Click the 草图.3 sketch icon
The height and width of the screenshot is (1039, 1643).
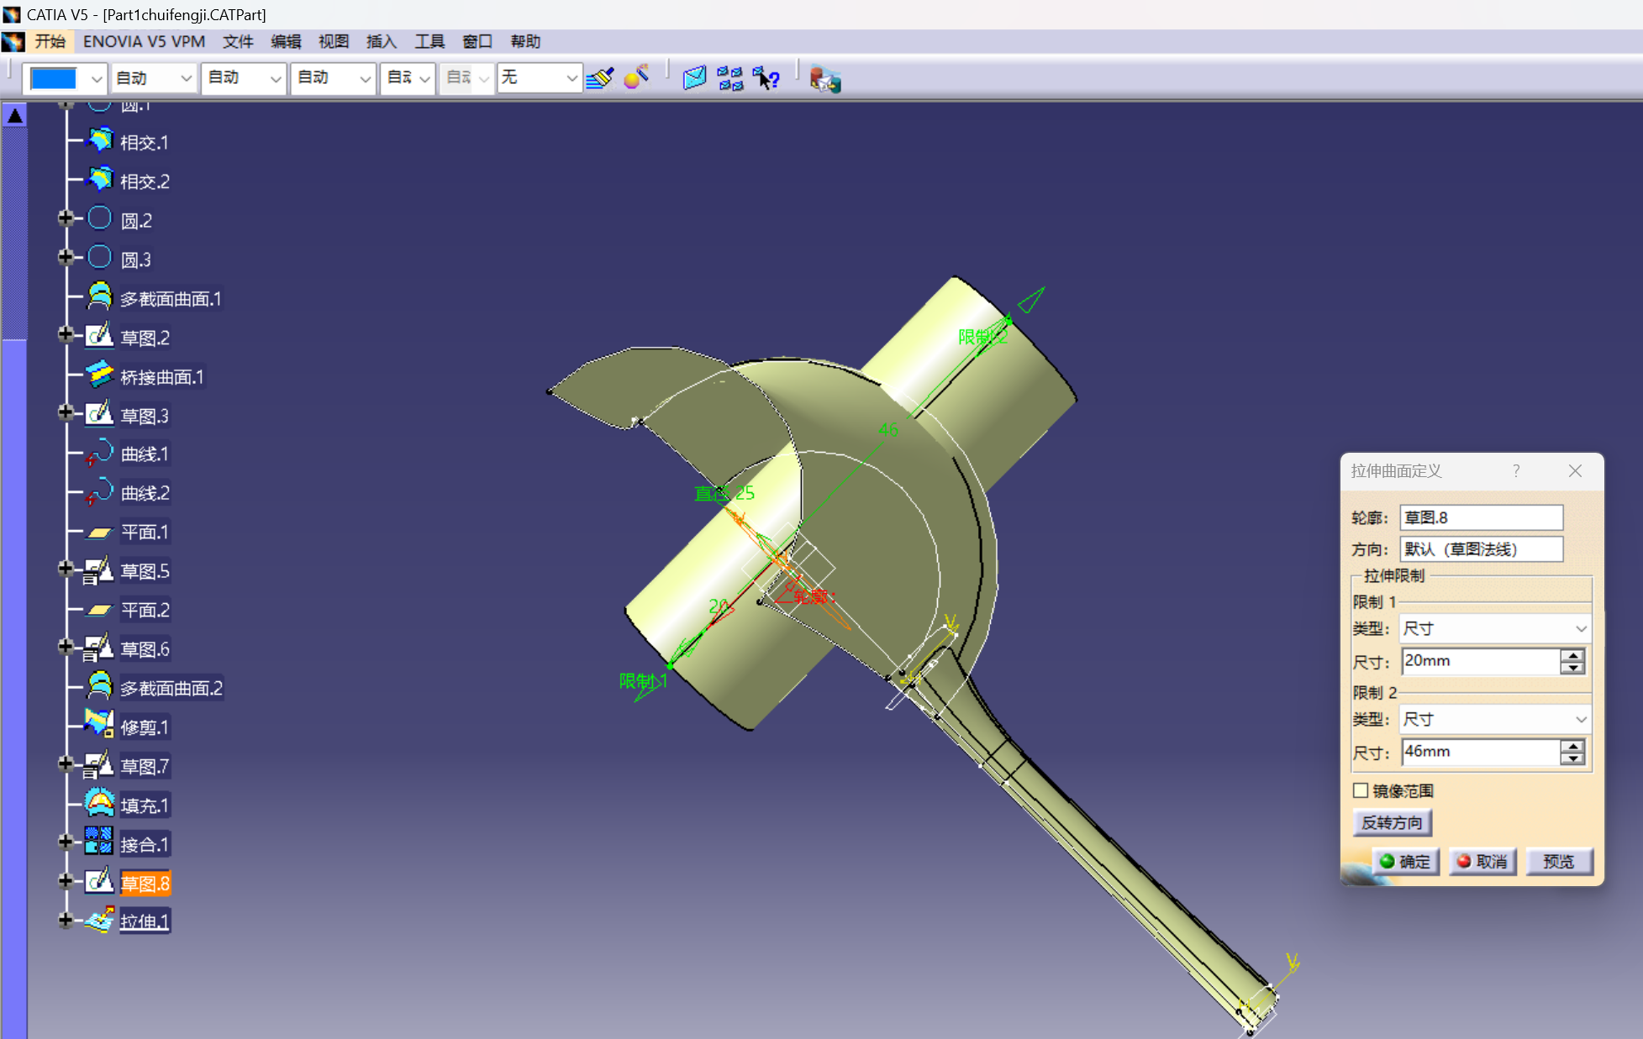point(100,413)
